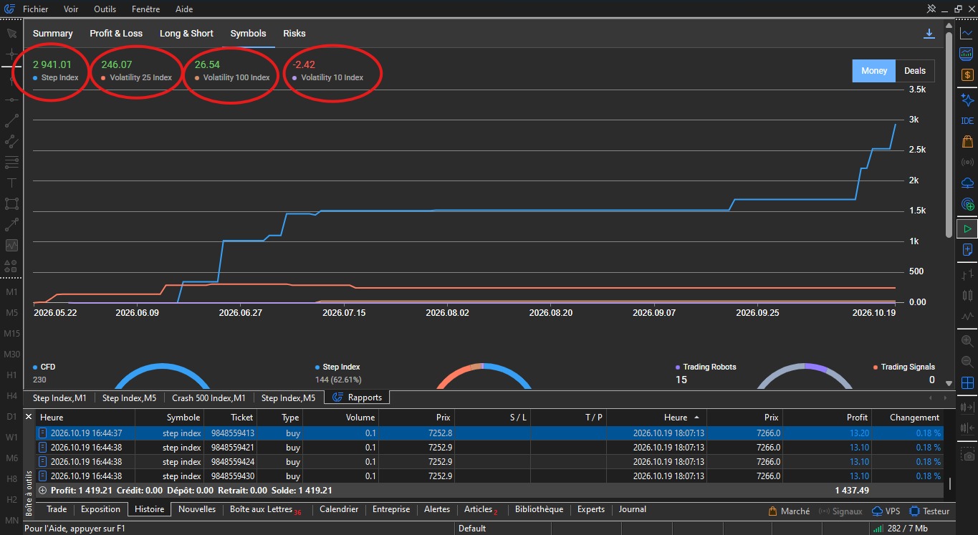
Task: Open the signals broadcast icon
Action: (967, 163)
